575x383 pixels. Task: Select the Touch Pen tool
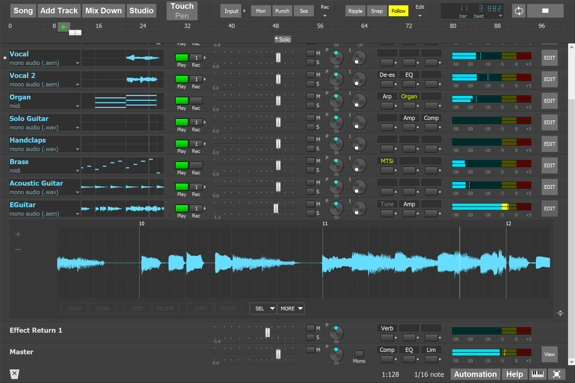tap(181, 11)
